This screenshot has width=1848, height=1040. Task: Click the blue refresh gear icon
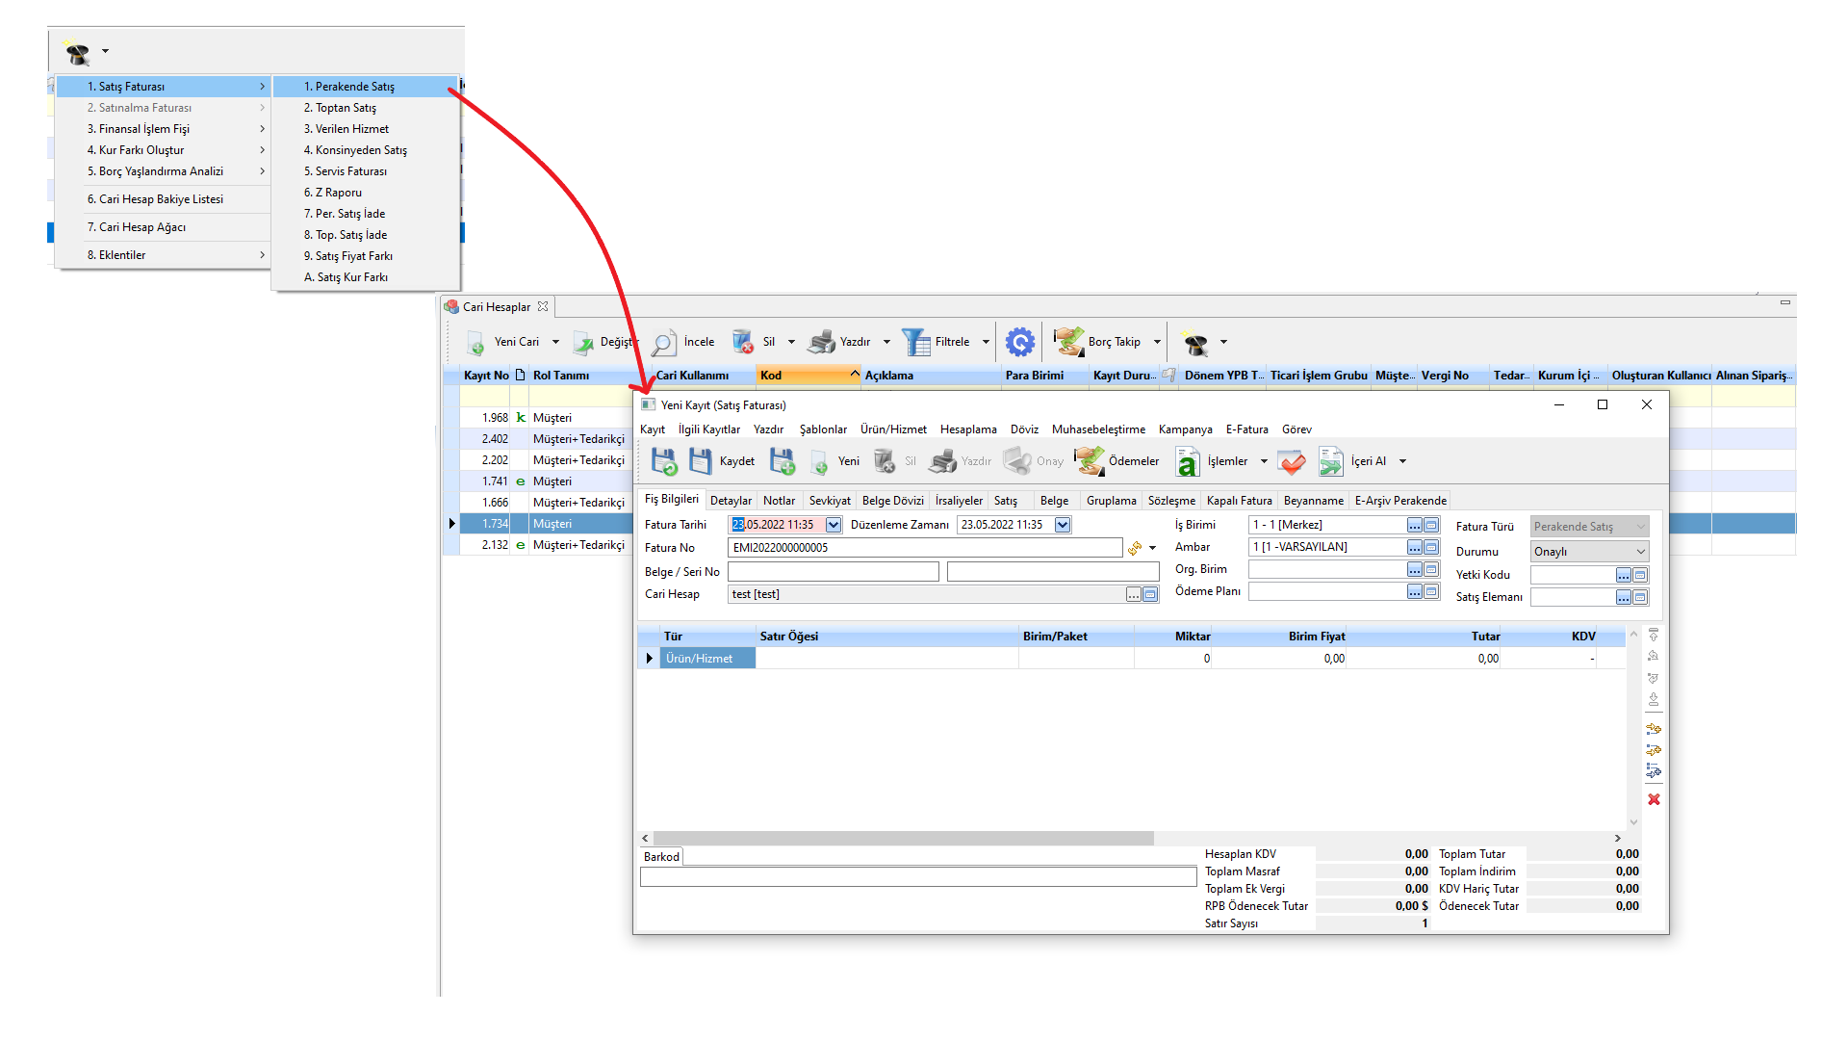click(1019, 342)
